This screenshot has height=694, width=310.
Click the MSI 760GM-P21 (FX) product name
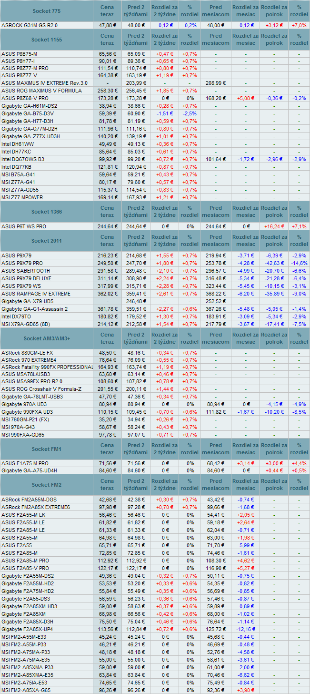(x=25, y=419)
